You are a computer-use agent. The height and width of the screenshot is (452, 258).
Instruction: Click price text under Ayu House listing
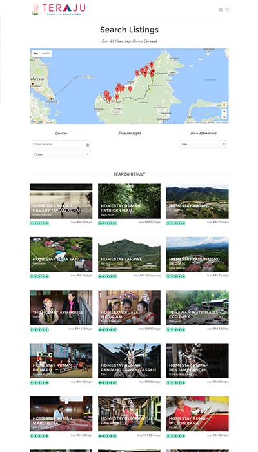tap(81, 329)
